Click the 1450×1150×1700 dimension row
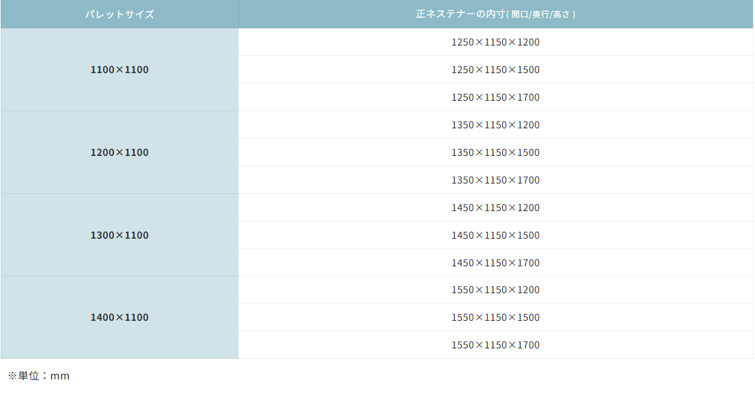The height and width of the screenshot is (405, 755). [x=495, y=263]
